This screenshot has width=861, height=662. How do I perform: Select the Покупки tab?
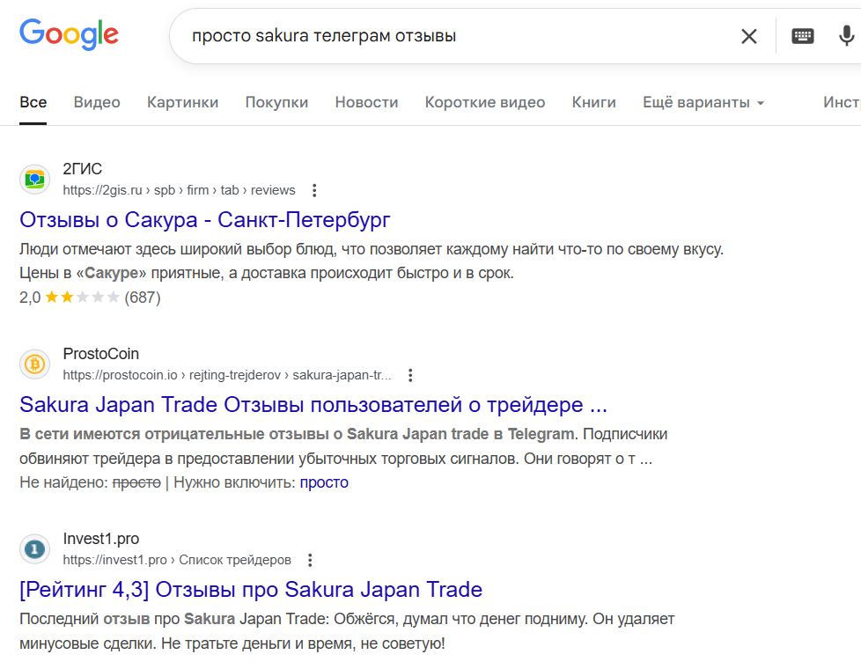click(276, 102)
